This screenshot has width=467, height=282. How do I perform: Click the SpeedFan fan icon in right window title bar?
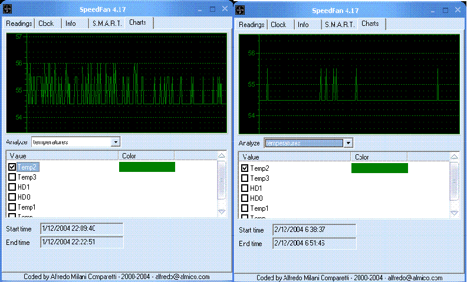click(240, 11)
